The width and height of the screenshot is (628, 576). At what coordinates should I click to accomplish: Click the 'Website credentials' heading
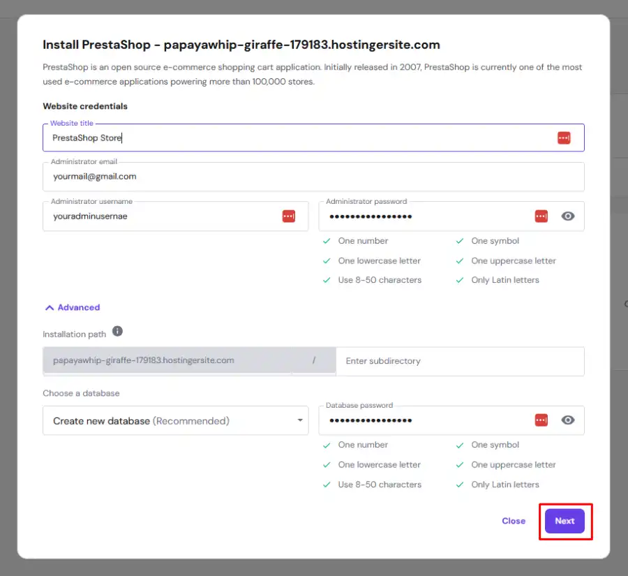tap(85, 106)
